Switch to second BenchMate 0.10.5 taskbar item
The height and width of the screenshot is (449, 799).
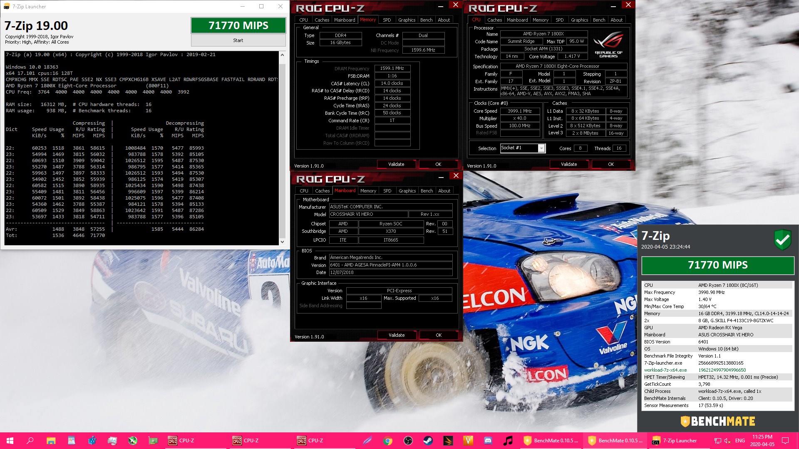pos(615,441)
